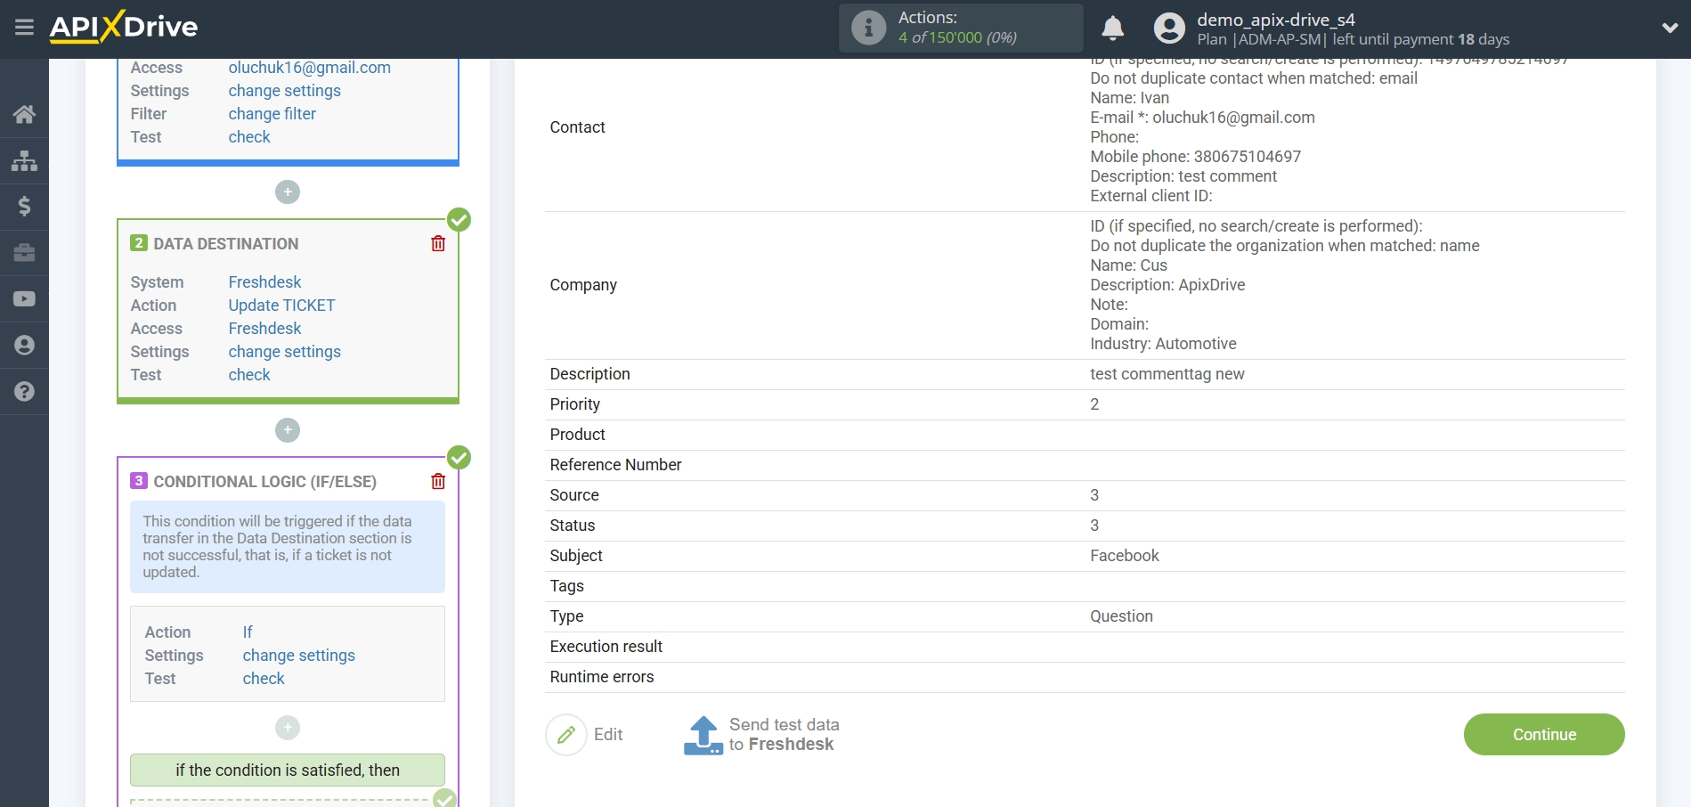This screenshot has width=1691, height=807.
Task: Click the ApiX-Drive logo
Action: (124, 27)
